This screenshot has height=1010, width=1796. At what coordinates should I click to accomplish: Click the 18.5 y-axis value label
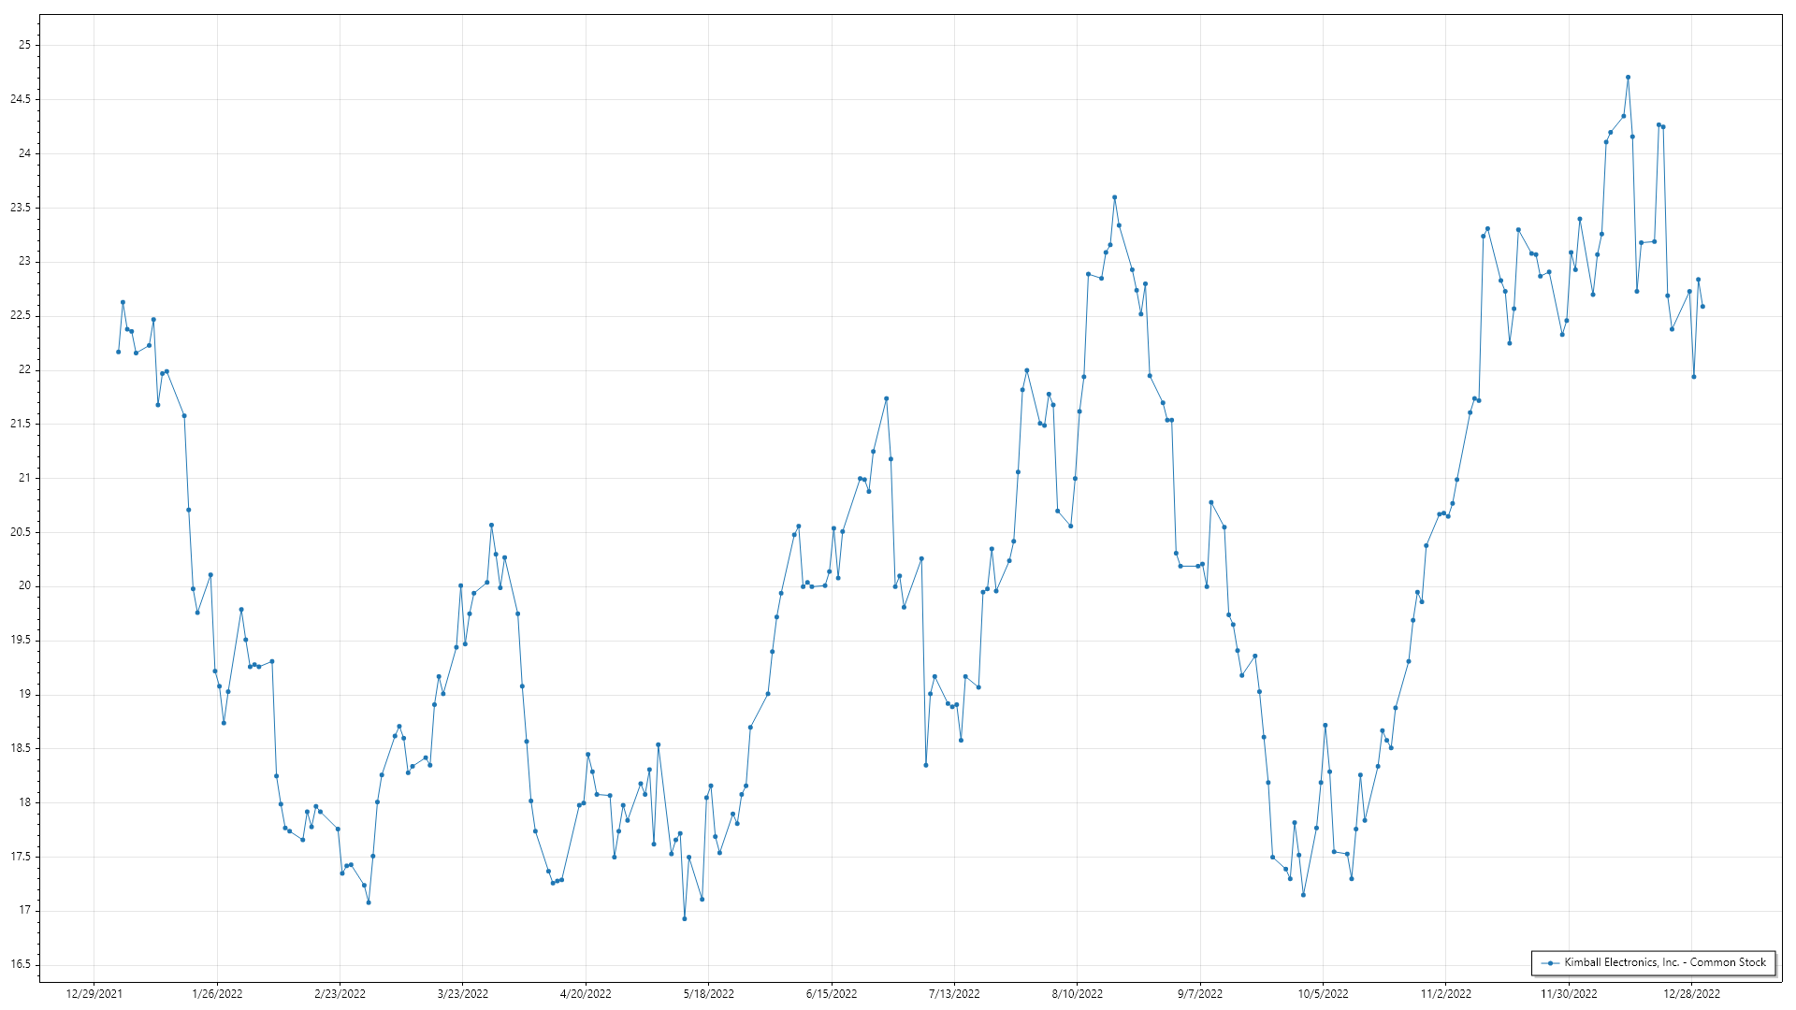coord(21,748)
